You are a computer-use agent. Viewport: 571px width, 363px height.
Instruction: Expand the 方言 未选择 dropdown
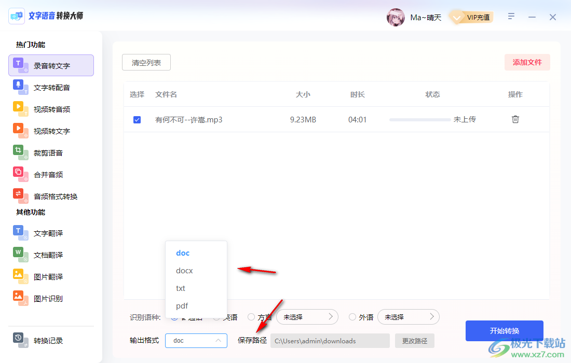307,317
